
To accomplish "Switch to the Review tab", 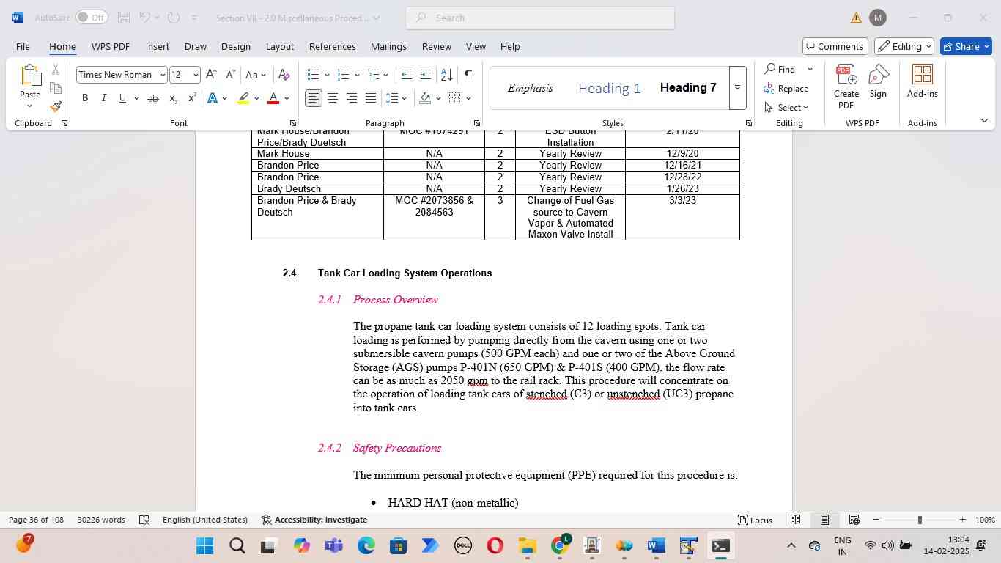I will [x=437, y=46].
